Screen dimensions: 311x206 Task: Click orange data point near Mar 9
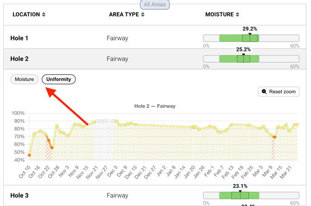[x=274, y=137]
